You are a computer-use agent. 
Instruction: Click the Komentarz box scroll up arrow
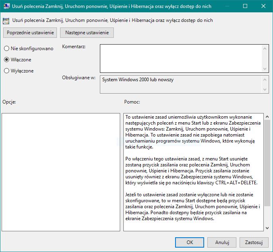(265, 49)
